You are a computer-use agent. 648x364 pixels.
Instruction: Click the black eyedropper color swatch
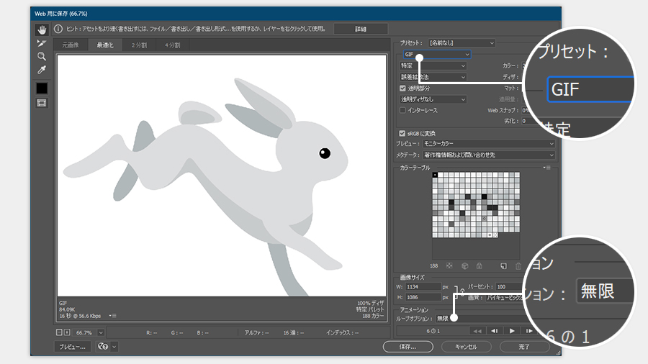pyautogui.click(x=42, y=88)
